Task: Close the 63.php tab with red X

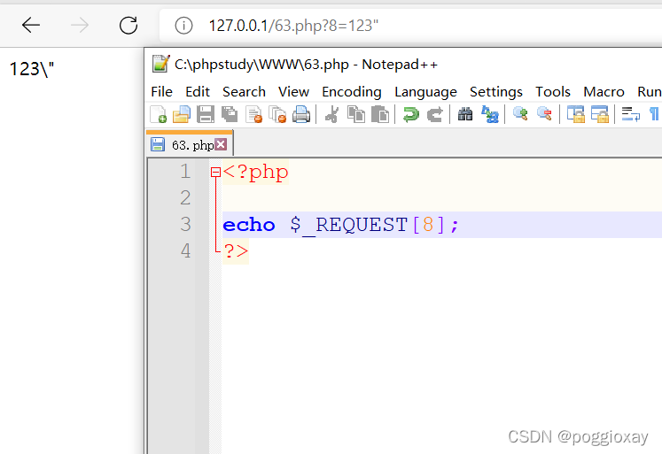Action: (x=221, y=144)
